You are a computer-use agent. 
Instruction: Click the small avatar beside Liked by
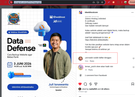(80, 89)
